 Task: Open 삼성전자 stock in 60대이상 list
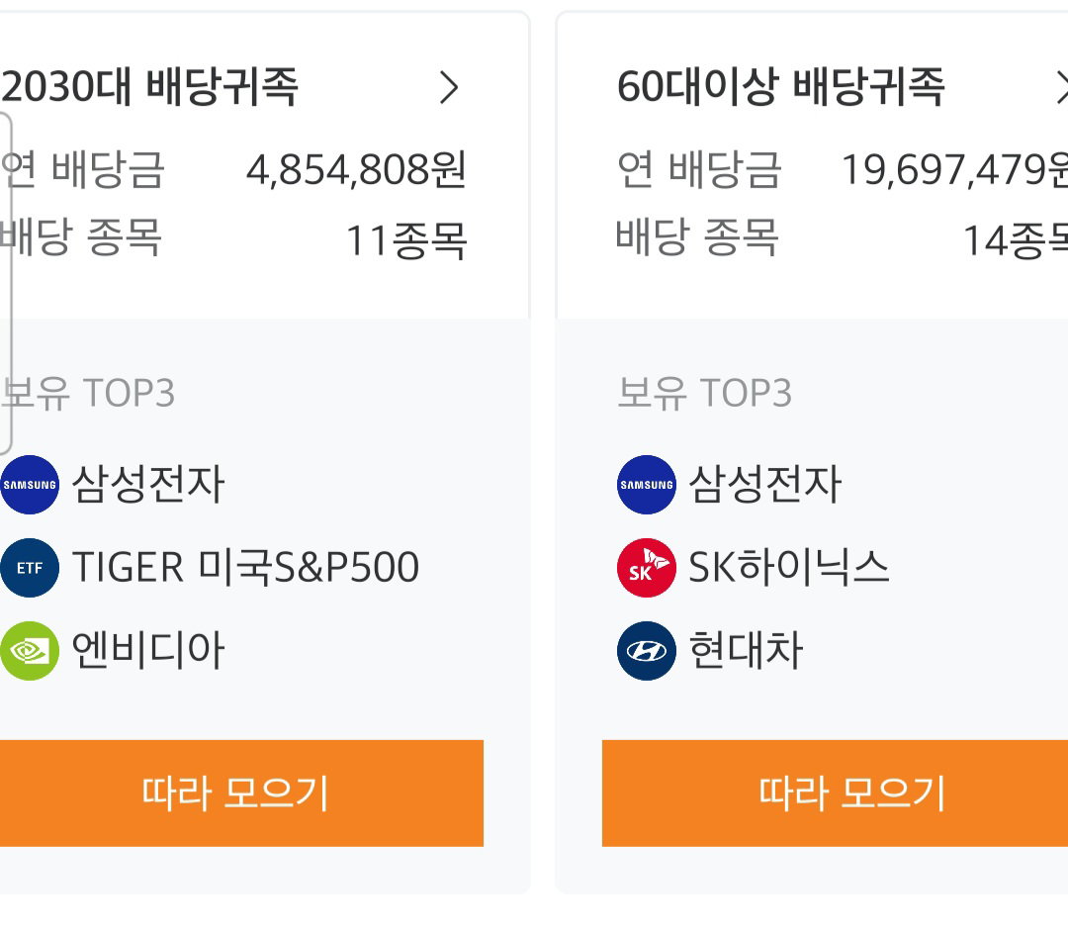pyautogui.click(x=764, y=485)
